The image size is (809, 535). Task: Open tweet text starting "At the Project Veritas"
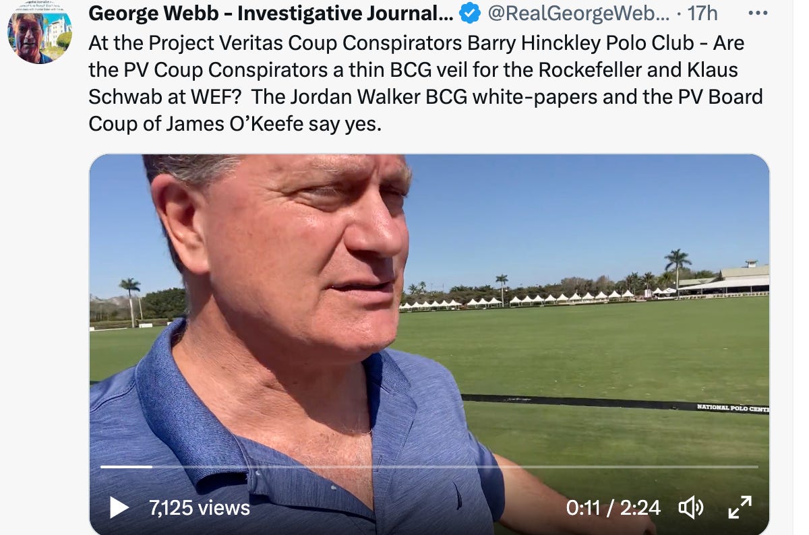[425, 84]
